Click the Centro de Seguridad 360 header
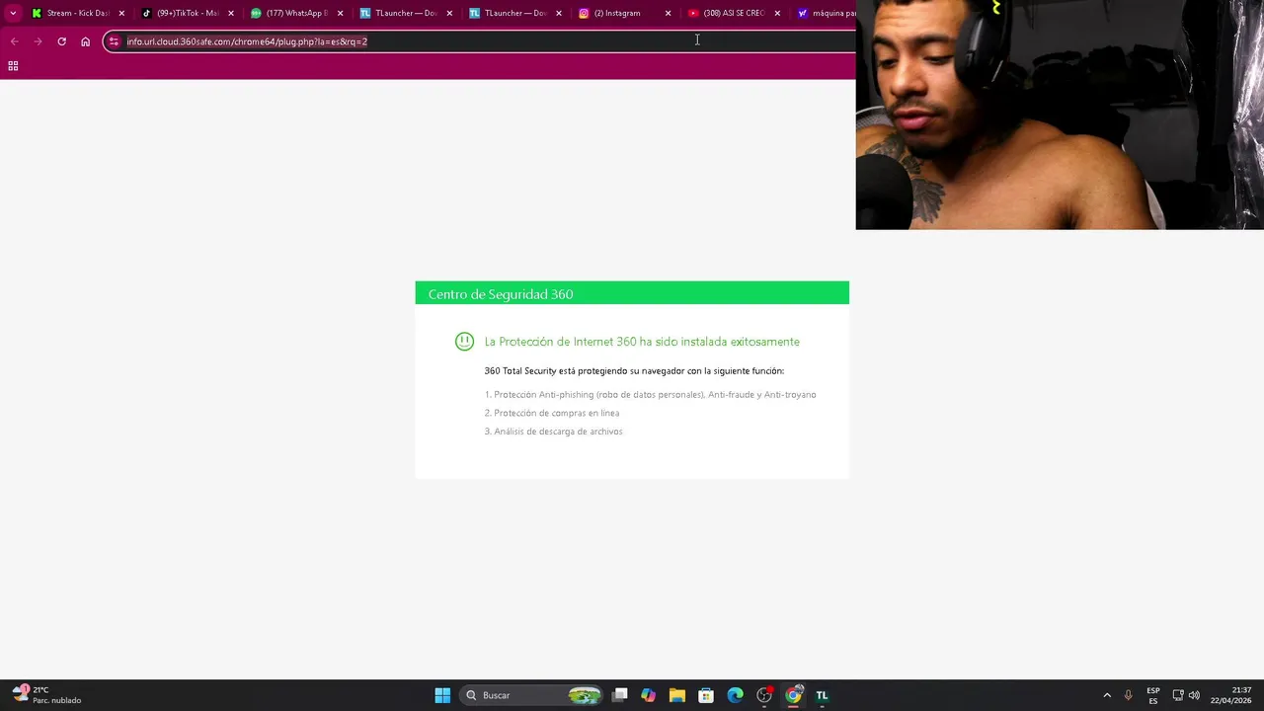The image size is (1264, 711). coord(632,293)
